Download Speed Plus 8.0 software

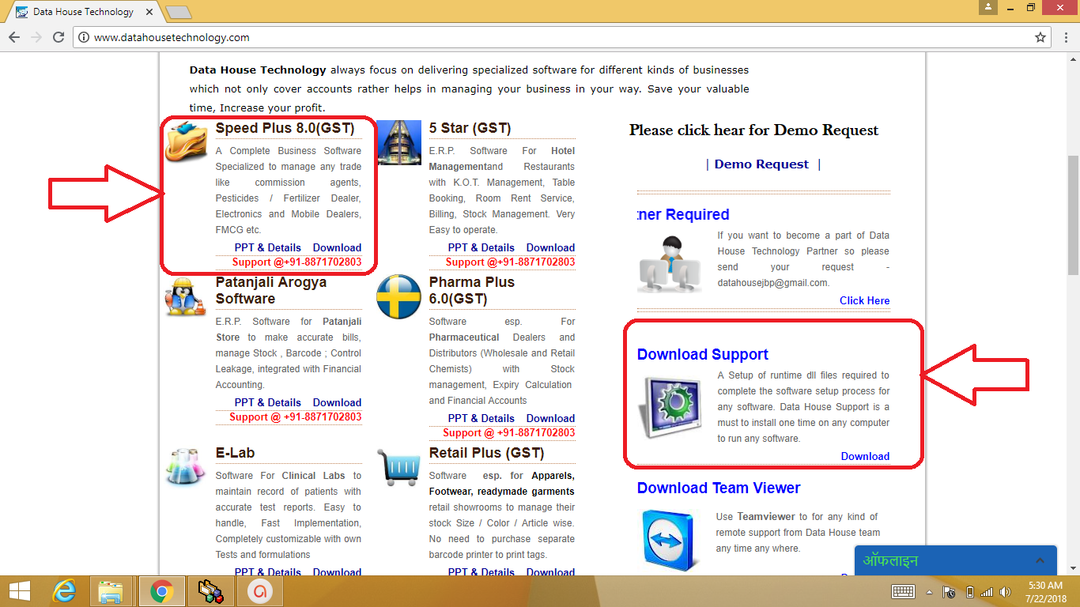pos(337,247)
